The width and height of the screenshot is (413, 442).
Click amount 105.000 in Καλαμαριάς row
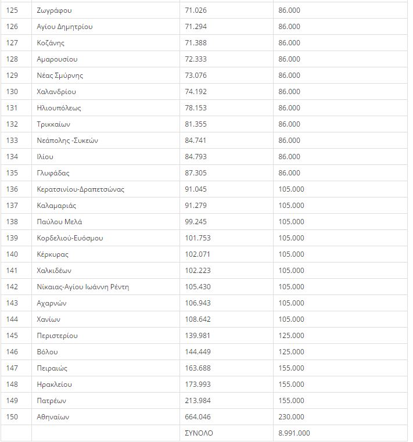(291, 206)
